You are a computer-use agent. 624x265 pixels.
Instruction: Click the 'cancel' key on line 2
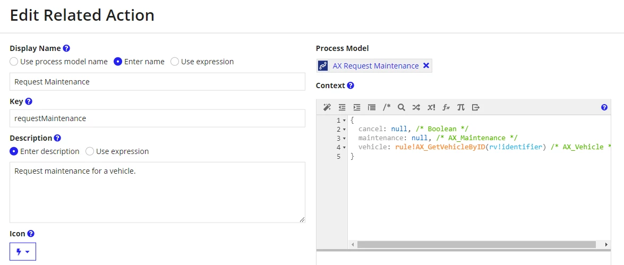[x=371, y=129]
